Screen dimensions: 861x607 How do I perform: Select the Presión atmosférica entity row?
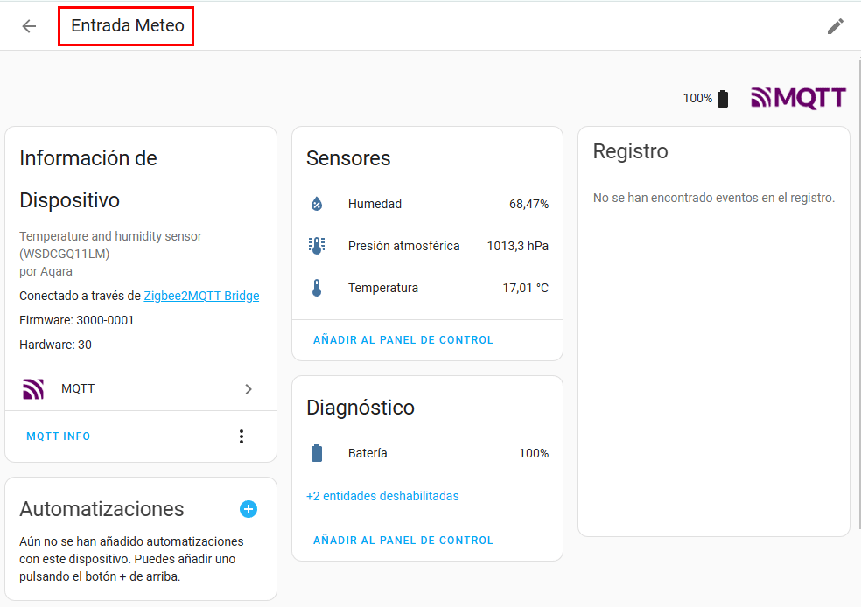point(403,246)
